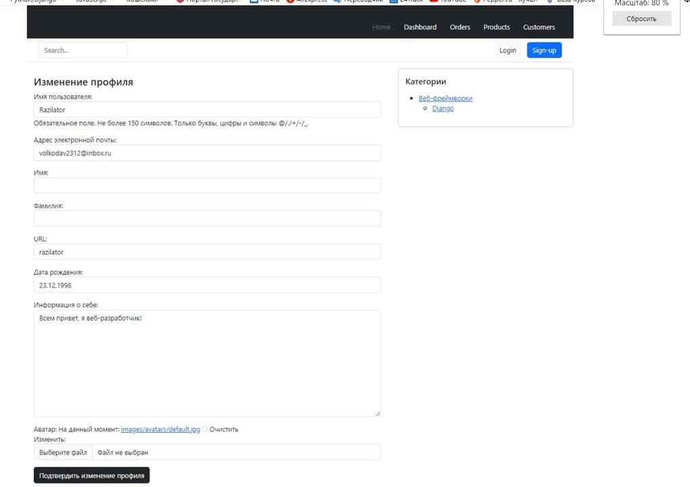The image size is (690, 487).
Task: Click the Login button
Action: pyautogui.click(x=507, y=50)
